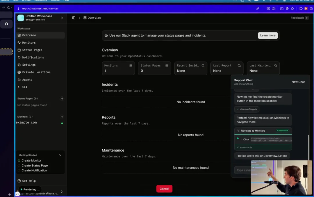Click the split view icon in toolbar
Viewport: 314px width, 197px height.
pyautogui.click(x=311, y=9)
